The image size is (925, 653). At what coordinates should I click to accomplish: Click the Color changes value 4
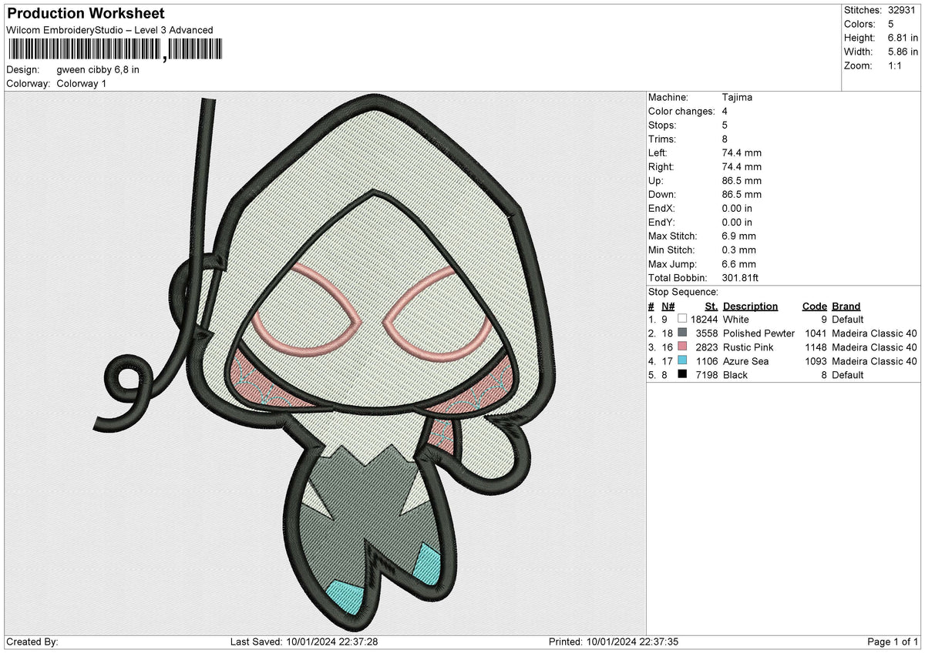(x=725, y=112)
